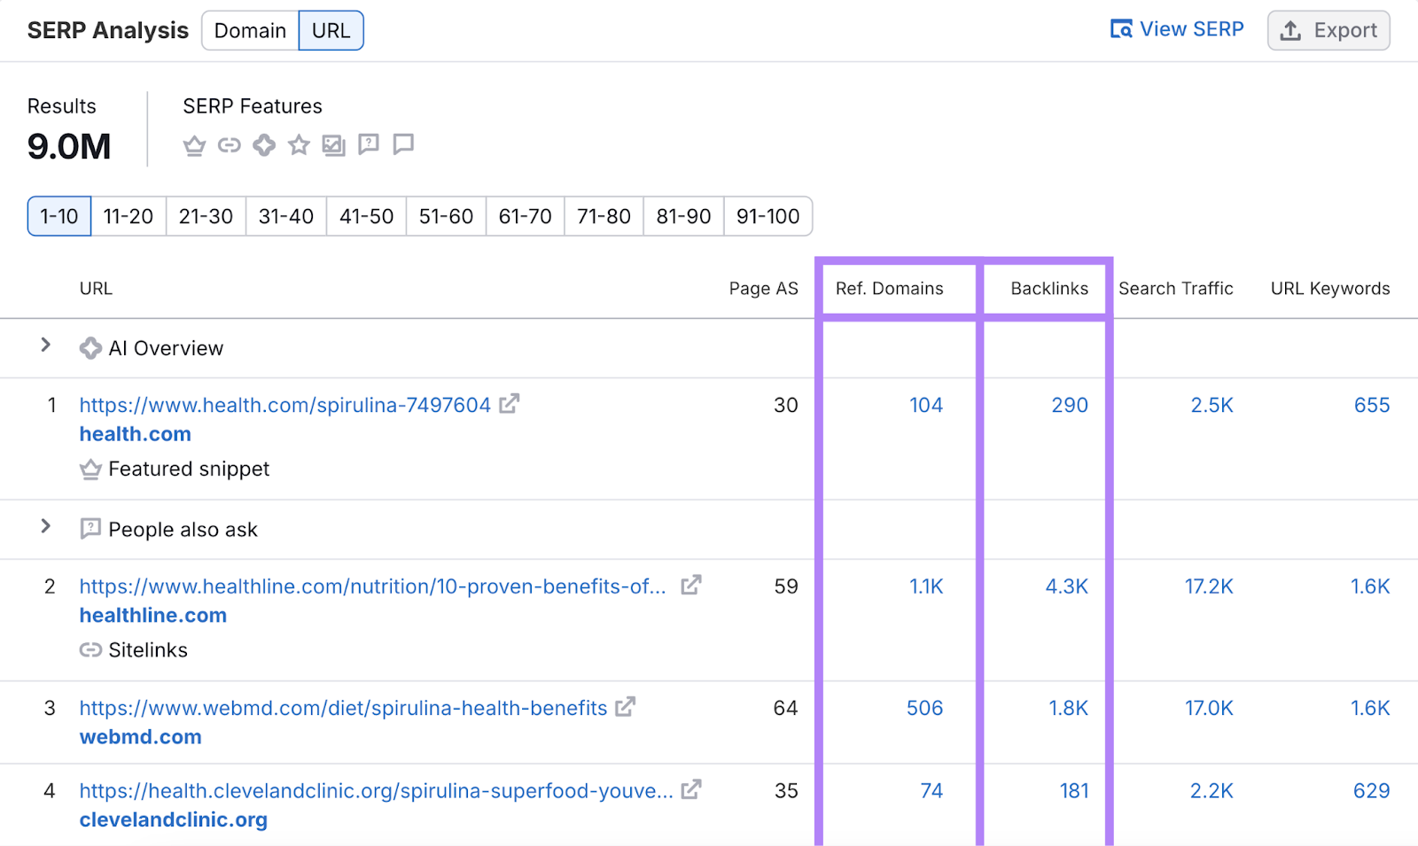1418x846 pixels.
Task: Select the Reviews star icon in SERP Features
Action: [x=298, y=144]
